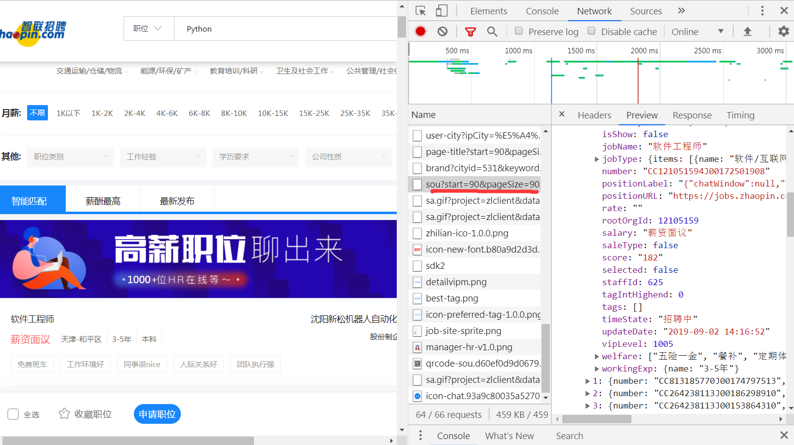Enable the Disable cache checkbox
The height and width of the screenshot is (445, 794).
(x=591, y=31)
